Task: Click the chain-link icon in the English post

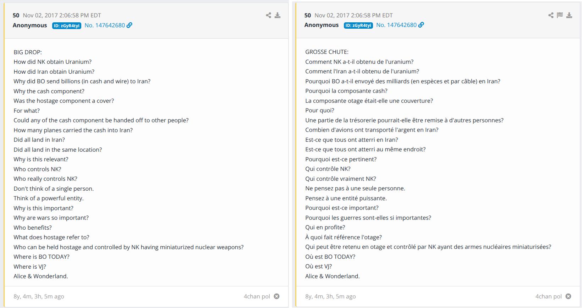Action: (x=130, y=25)
